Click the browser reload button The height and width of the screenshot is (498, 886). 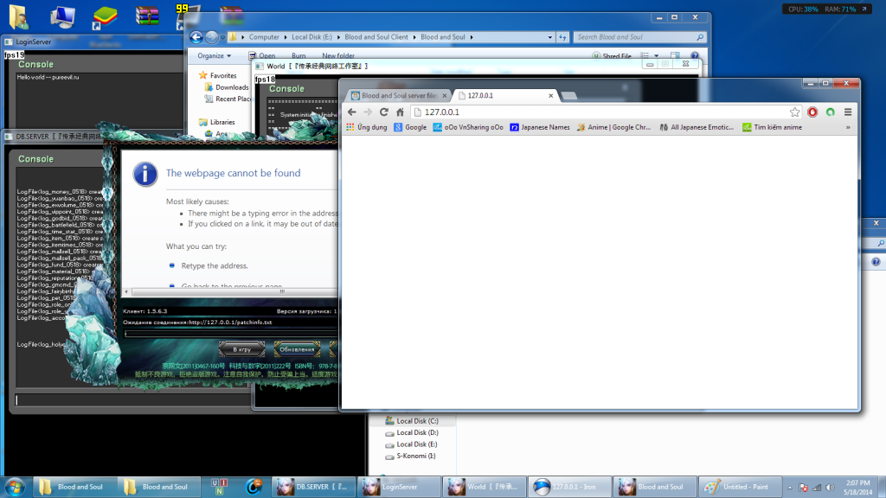(x=383, y=112)
